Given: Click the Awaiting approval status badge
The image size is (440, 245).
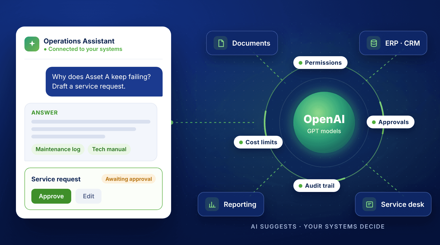Looking at the screenshot, I should pos(129,179).
